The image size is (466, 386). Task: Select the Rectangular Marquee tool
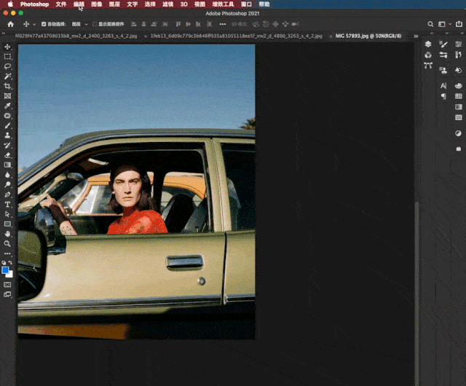(7, 57)
